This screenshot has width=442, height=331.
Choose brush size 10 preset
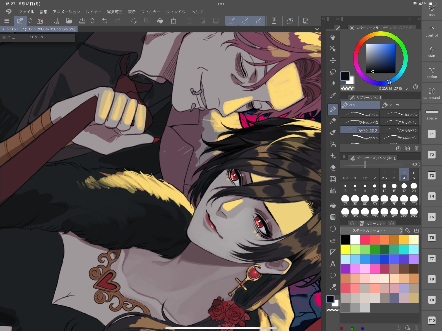(x=374, y=188)
